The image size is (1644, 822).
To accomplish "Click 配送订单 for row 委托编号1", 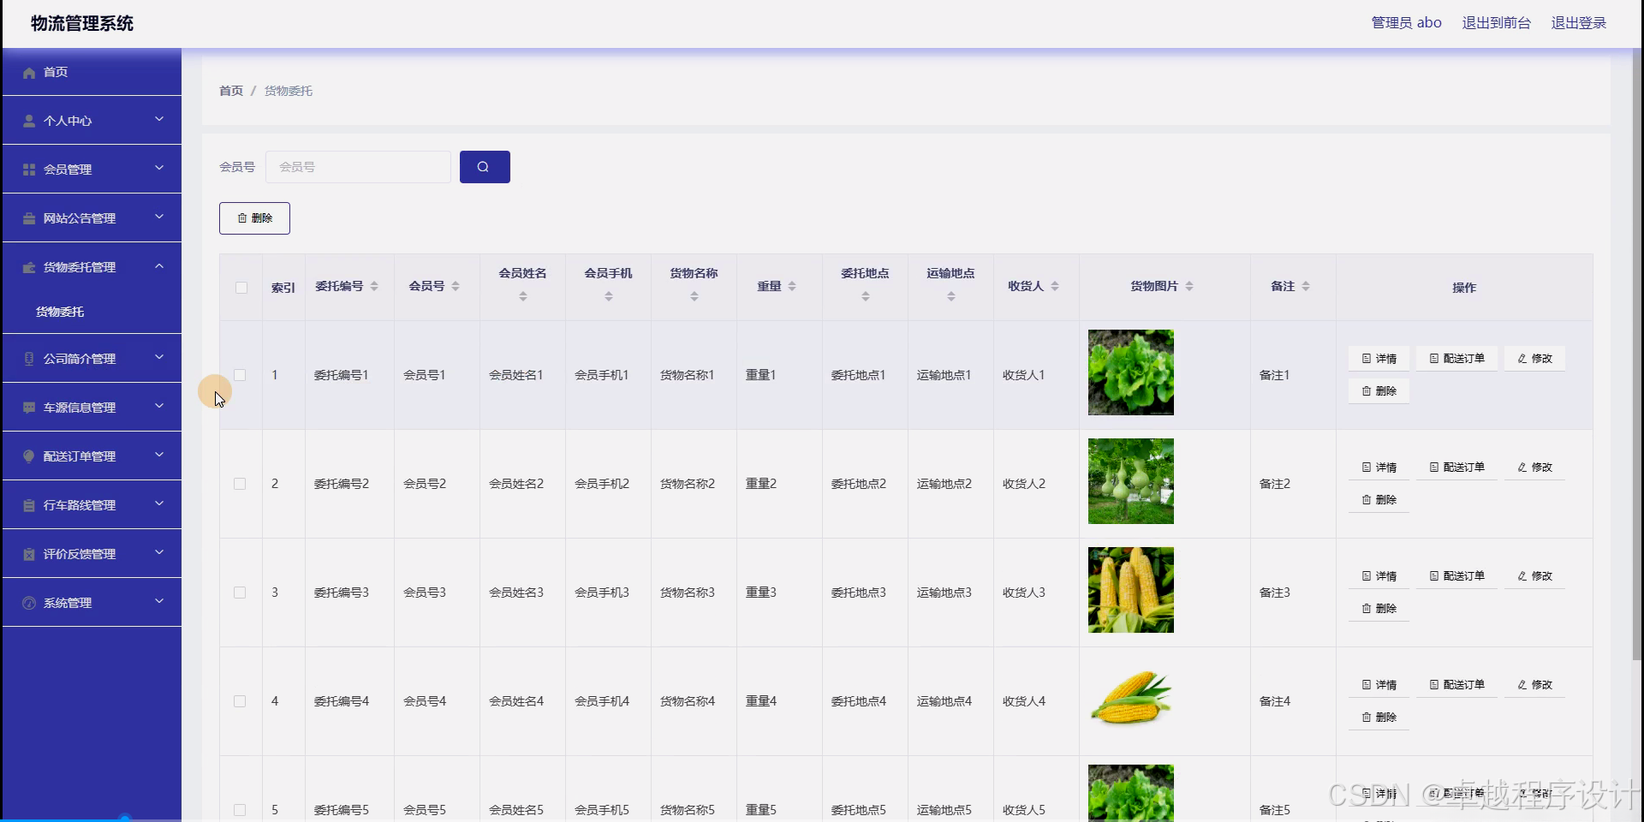I will point(1456,359).
